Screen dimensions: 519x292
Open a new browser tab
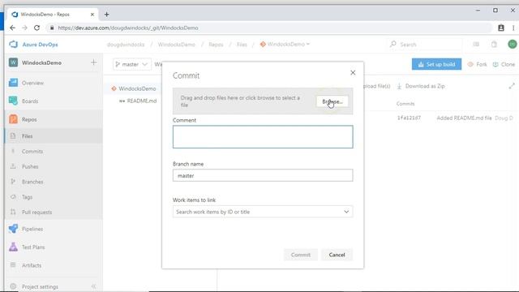[x=106, y=15]
